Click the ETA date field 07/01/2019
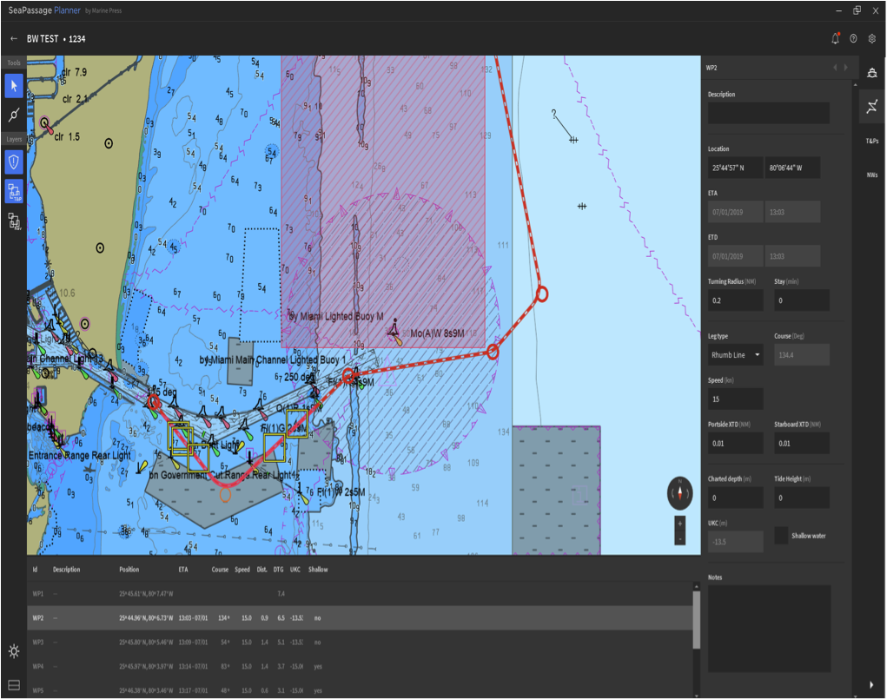 (x=735, y=212)
